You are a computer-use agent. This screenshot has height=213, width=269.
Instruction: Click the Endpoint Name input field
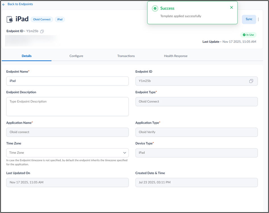[x=67, y=81]
